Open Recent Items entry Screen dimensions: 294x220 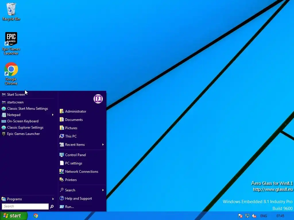point(82,145)
